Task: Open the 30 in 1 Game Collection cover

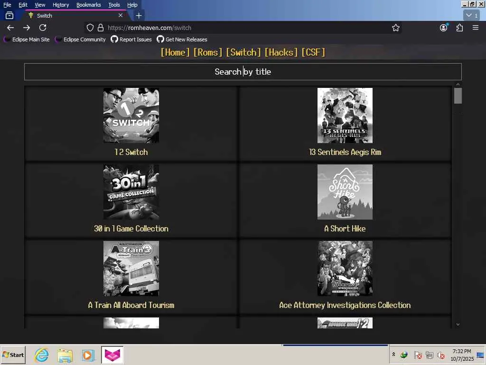Action: [131, 192]
